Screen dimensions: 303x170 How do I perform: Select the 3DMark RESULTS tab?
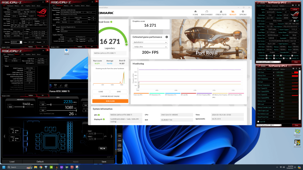point(233,13)
